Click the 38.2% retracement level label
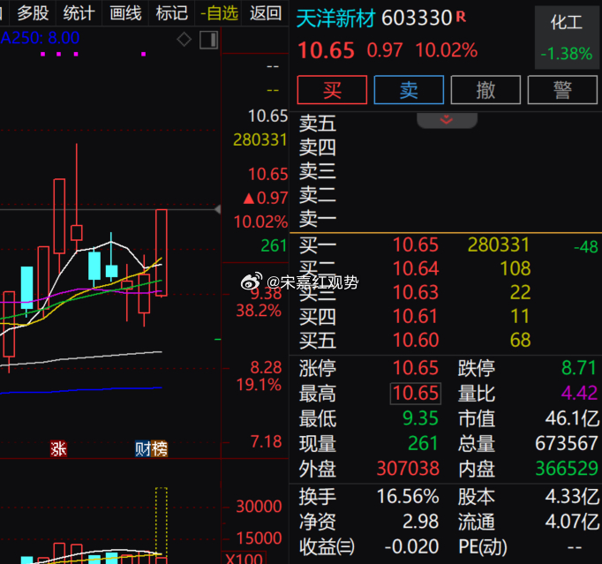The width and height of the screenshot is (602, 564). pyautogui.click(x=259, y=311)
